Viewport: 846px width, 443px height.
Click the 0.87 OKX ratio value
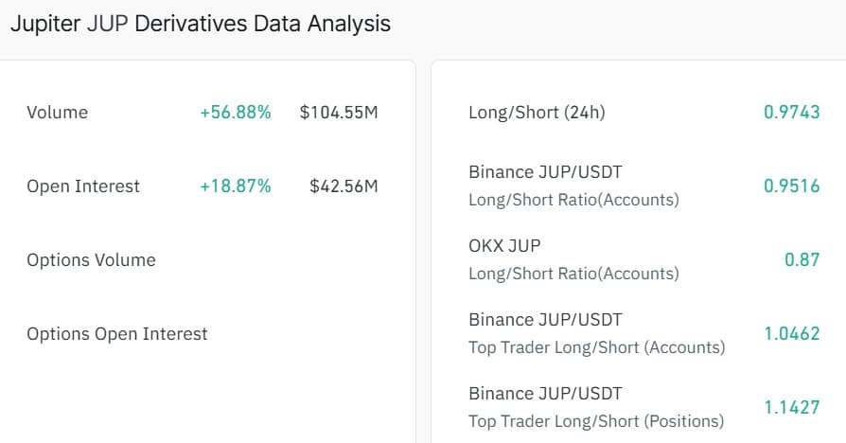click(802, 260)
